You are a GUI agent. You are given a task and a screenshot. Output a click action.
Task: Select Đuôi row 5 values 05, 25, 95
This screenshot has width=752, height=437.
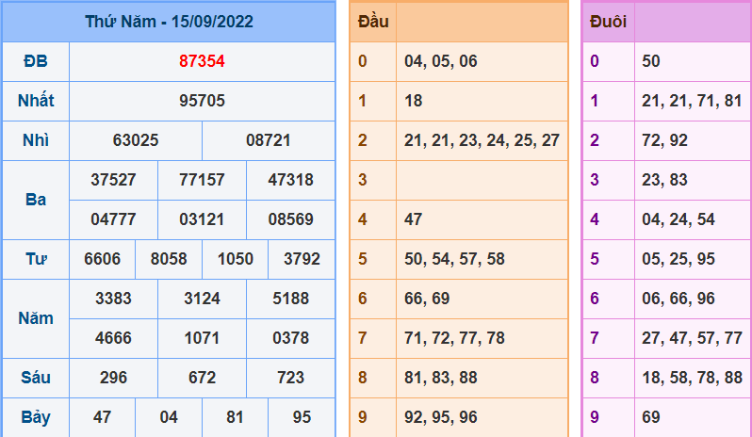point(678,259)
